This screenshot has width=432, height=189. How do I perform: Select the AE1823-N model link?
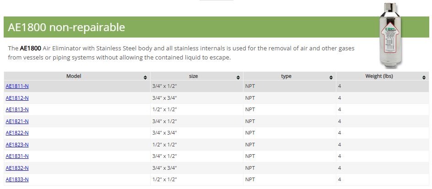pyautogui.click(x=17, y=145)
